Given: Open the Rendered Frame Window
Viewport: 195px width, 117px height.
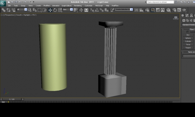Looking at the screenshot, I should point(179,10).
